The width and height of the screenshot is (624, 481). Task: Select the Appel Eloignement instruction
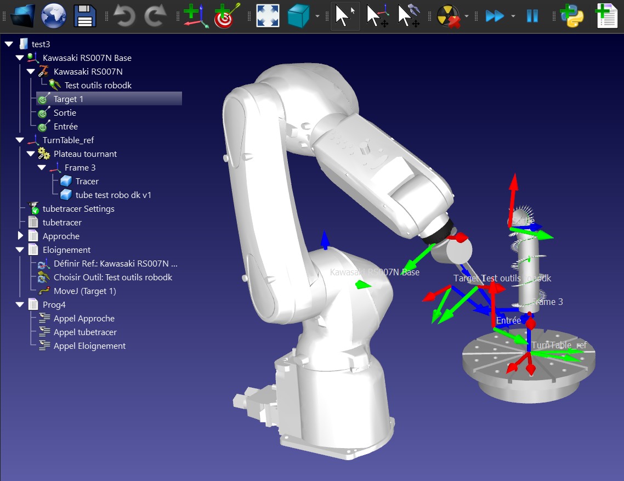(89, 346)
